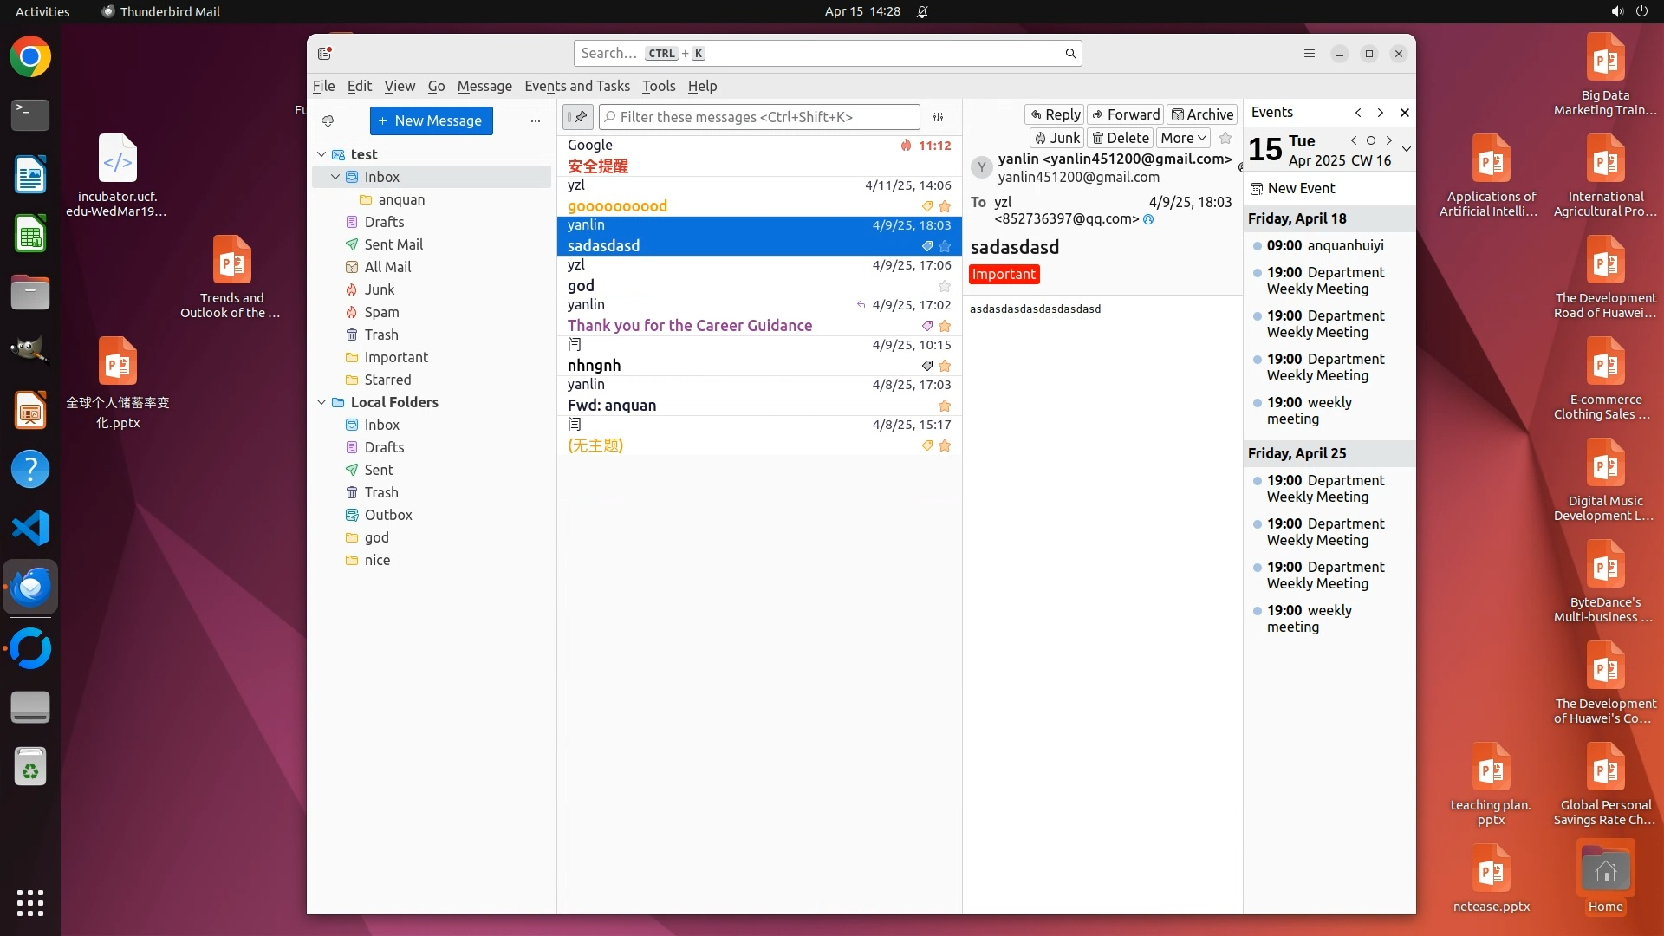This screenshot has width=1664, height=936.
Task: Collapse the Inbox folder under test
Action: click(x=335, y=177)
